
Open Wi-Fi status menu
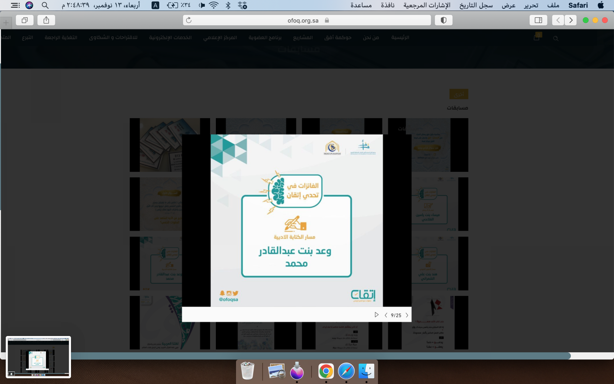pyautogui.click(x=214, y=5)
